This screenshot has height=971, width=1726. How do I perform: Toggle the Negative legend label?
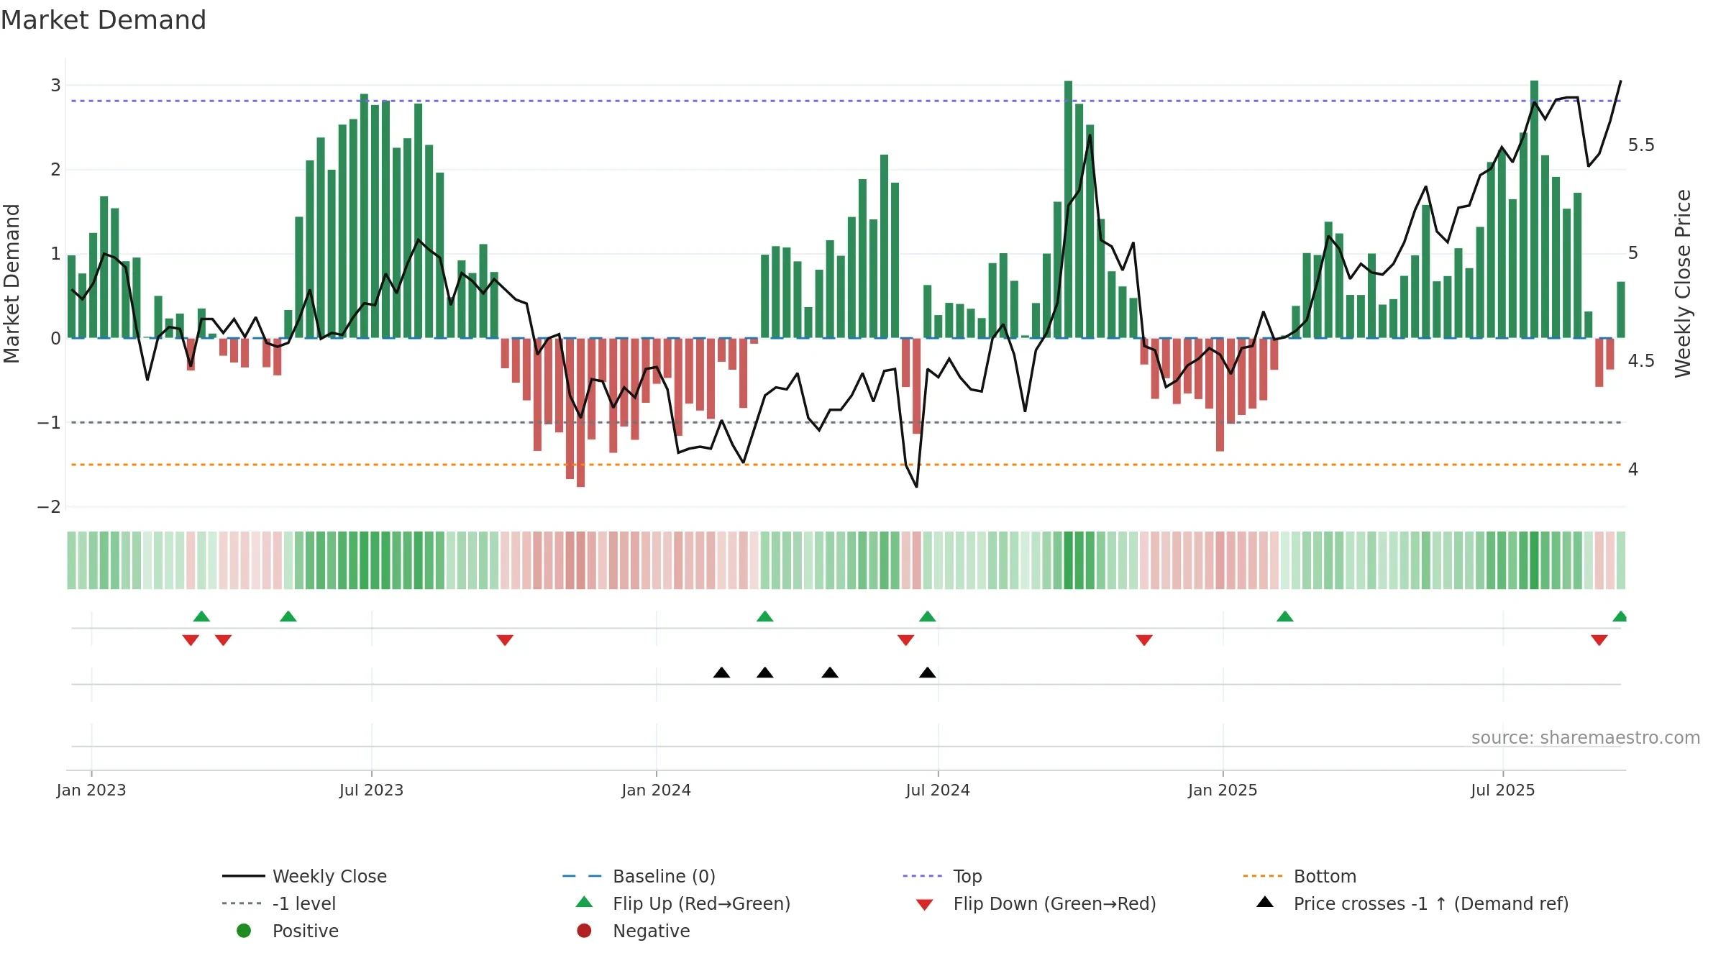651,931
